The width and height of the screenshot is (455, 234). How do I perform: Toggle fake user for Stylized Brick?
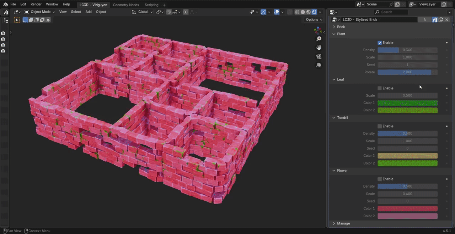pos(434,19)
